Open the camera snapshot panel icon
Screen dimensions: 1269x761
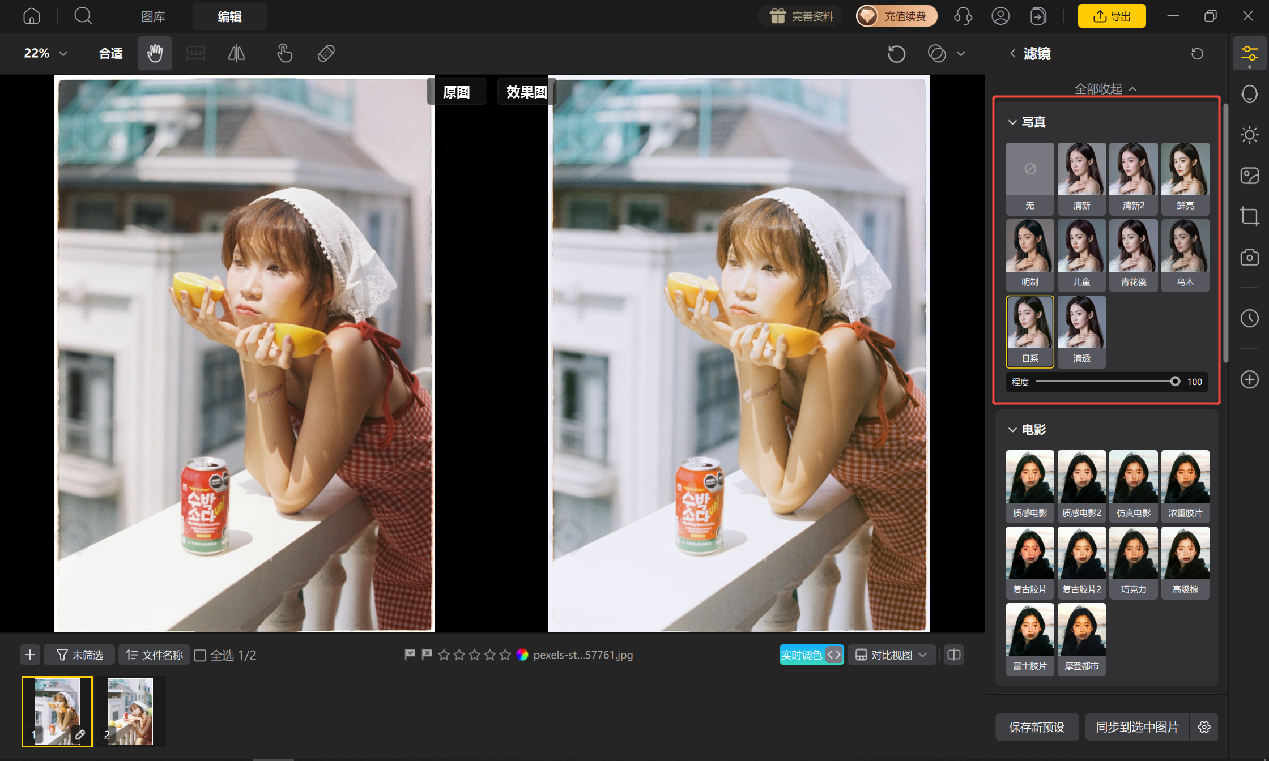point(1249,257)
